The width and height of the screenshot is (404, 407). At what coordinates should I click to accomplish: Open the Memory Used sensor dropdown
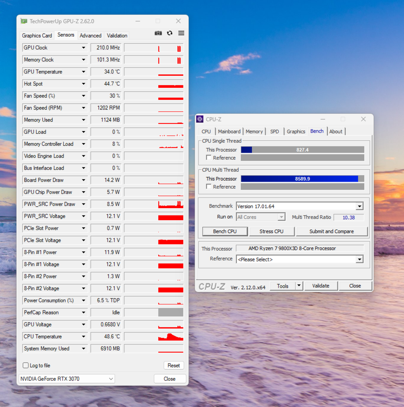tap(84, 120)
